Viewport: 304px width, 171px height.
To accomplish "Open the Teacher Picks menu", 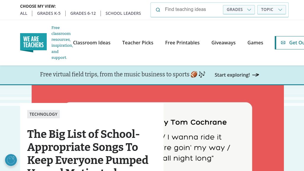I will coord(138,43).
